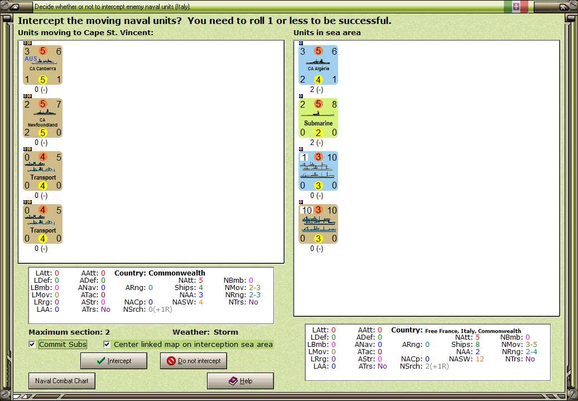Screen dimensions: 578x401
Task: Click the Intercept button
Action: pos(114,361)
